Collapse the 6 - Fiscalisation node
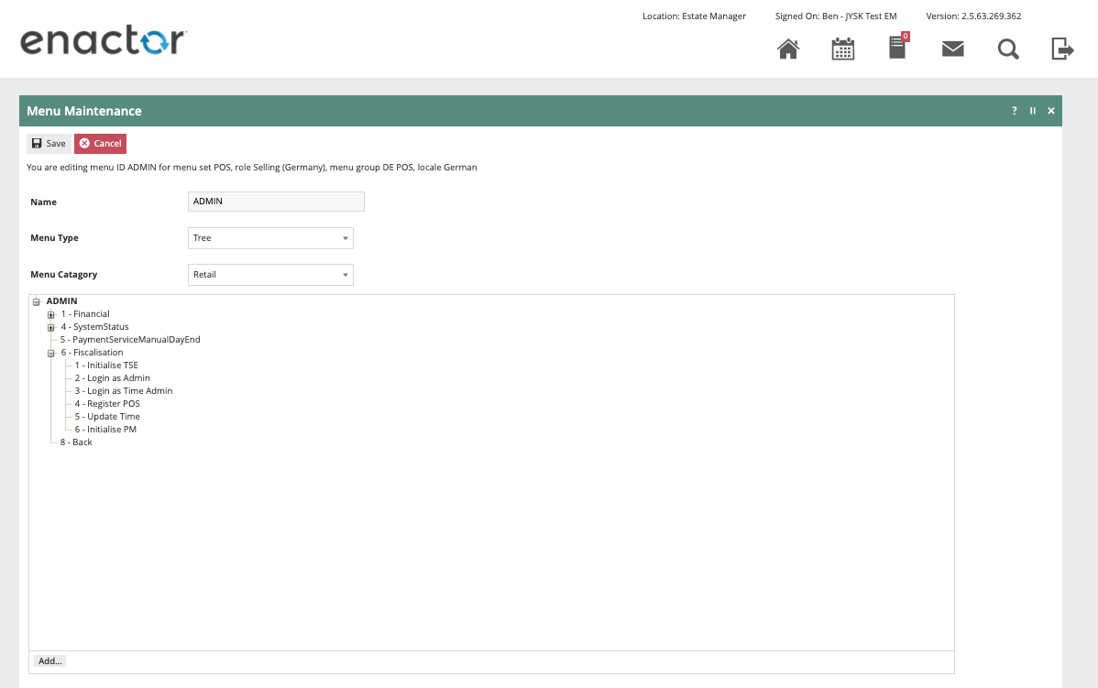Viewport: 1098px width, 688px height. pos(51,353)
